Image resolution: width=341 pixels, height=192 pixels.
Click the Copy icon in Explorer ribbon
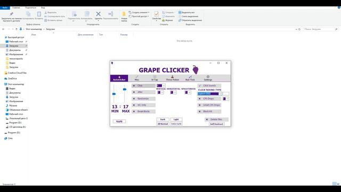coord(28,14)
